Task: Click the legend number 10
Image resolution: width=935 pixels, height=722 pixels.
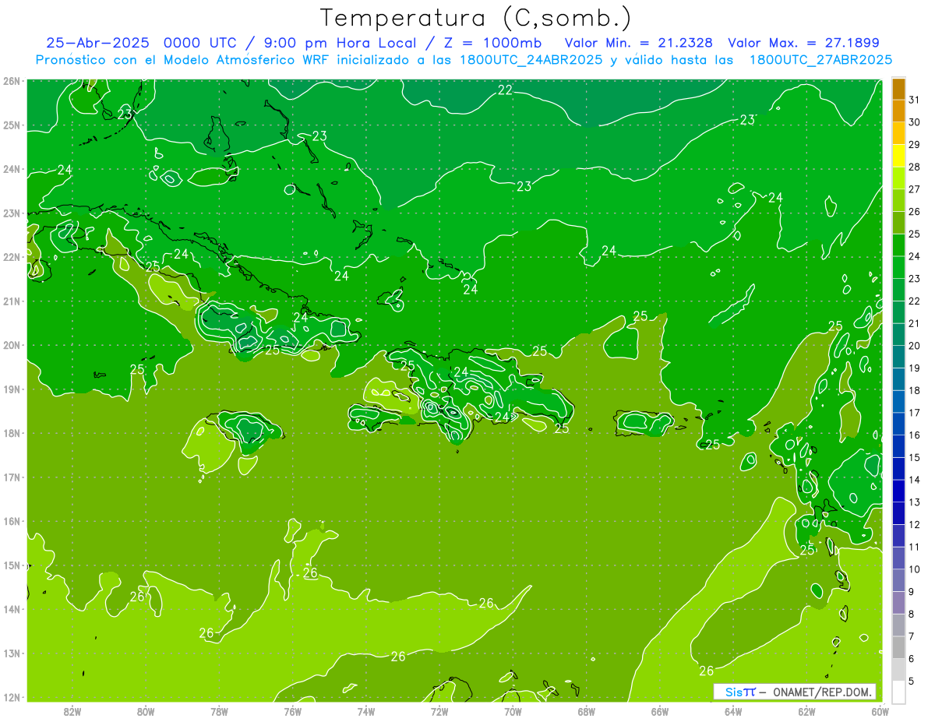Action: click(914, 569)
